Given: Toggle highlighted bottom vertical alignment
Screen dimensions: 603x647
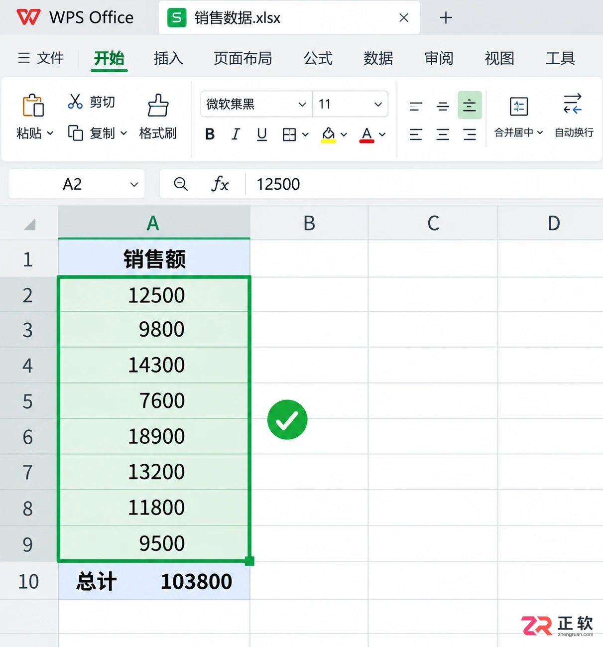Looking at the screenshot, I should (x=470, y=105).
